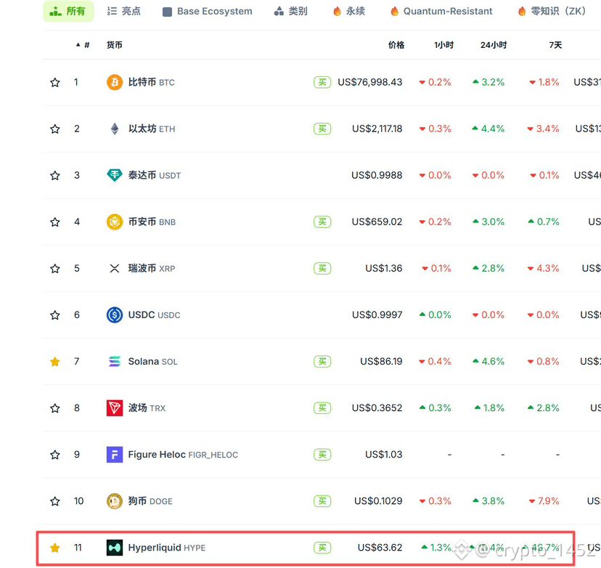
Task: Open the 瑞波币 XRP coin page
Action: 152,269
